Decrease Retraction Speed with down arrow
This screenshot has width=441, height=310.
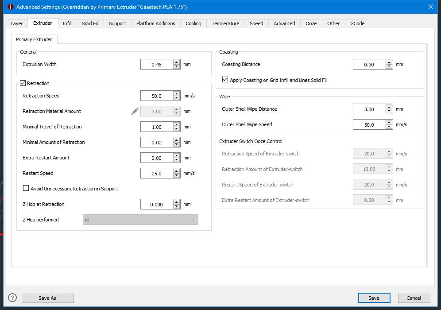point(177,98)
